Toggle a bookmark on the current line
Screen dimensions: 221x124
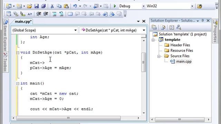pyautogui.click(x=70, y=14)
